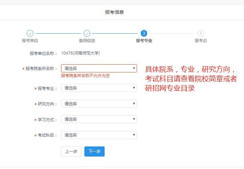Click the 报考院系所名称 field label
This screenshot has width=244, height=169.
pyautogui.click(x=41, y=69)
